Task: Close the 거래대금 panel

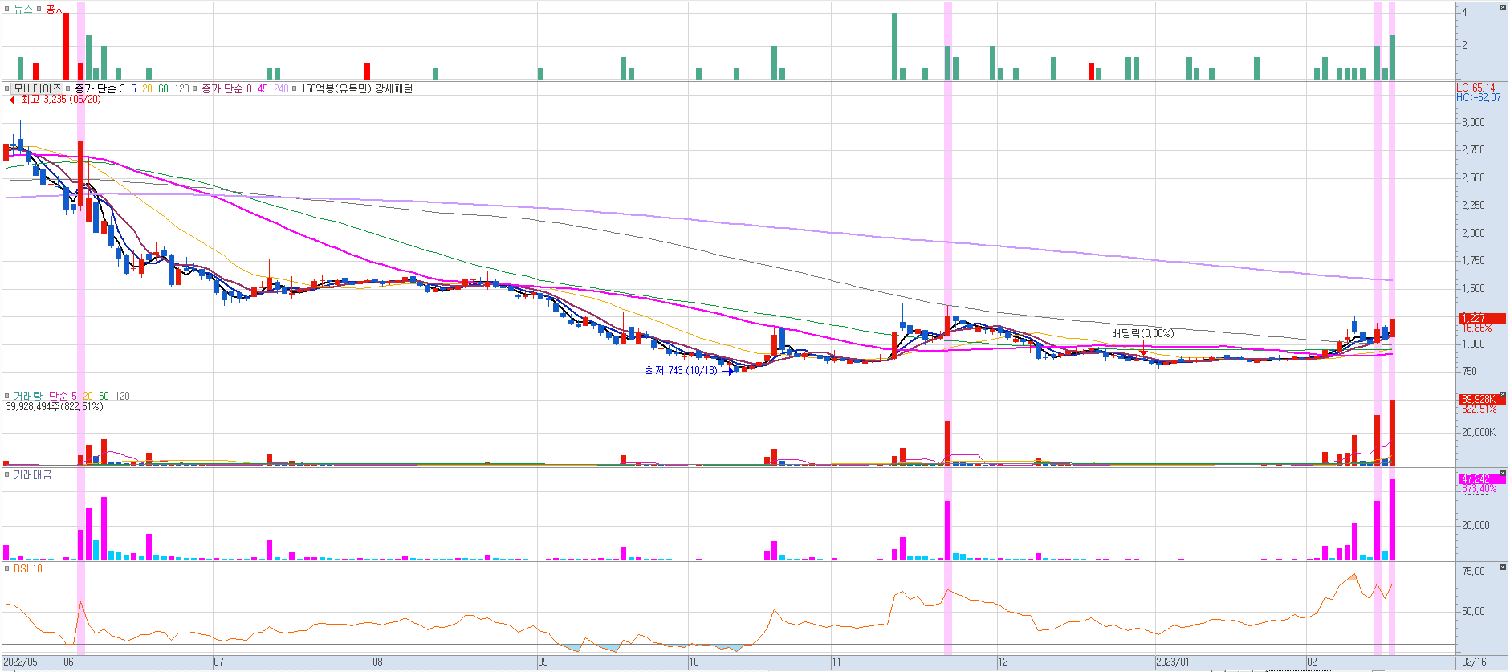Action: click(x=1502, y=474)
